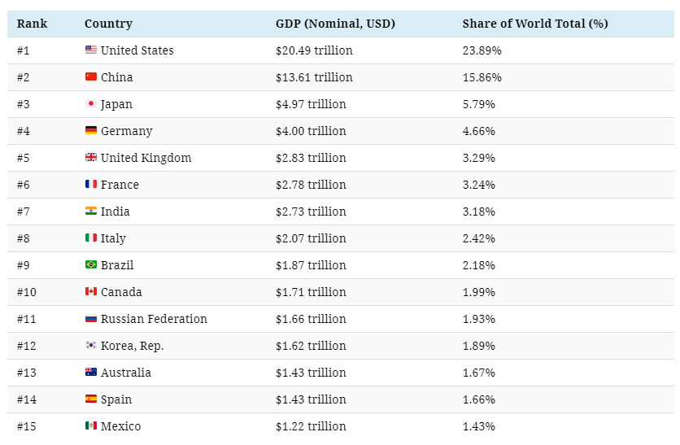The height and width of the screenshot is (445, 680).
Task: Open the France country link
Action: pos(120,185)
